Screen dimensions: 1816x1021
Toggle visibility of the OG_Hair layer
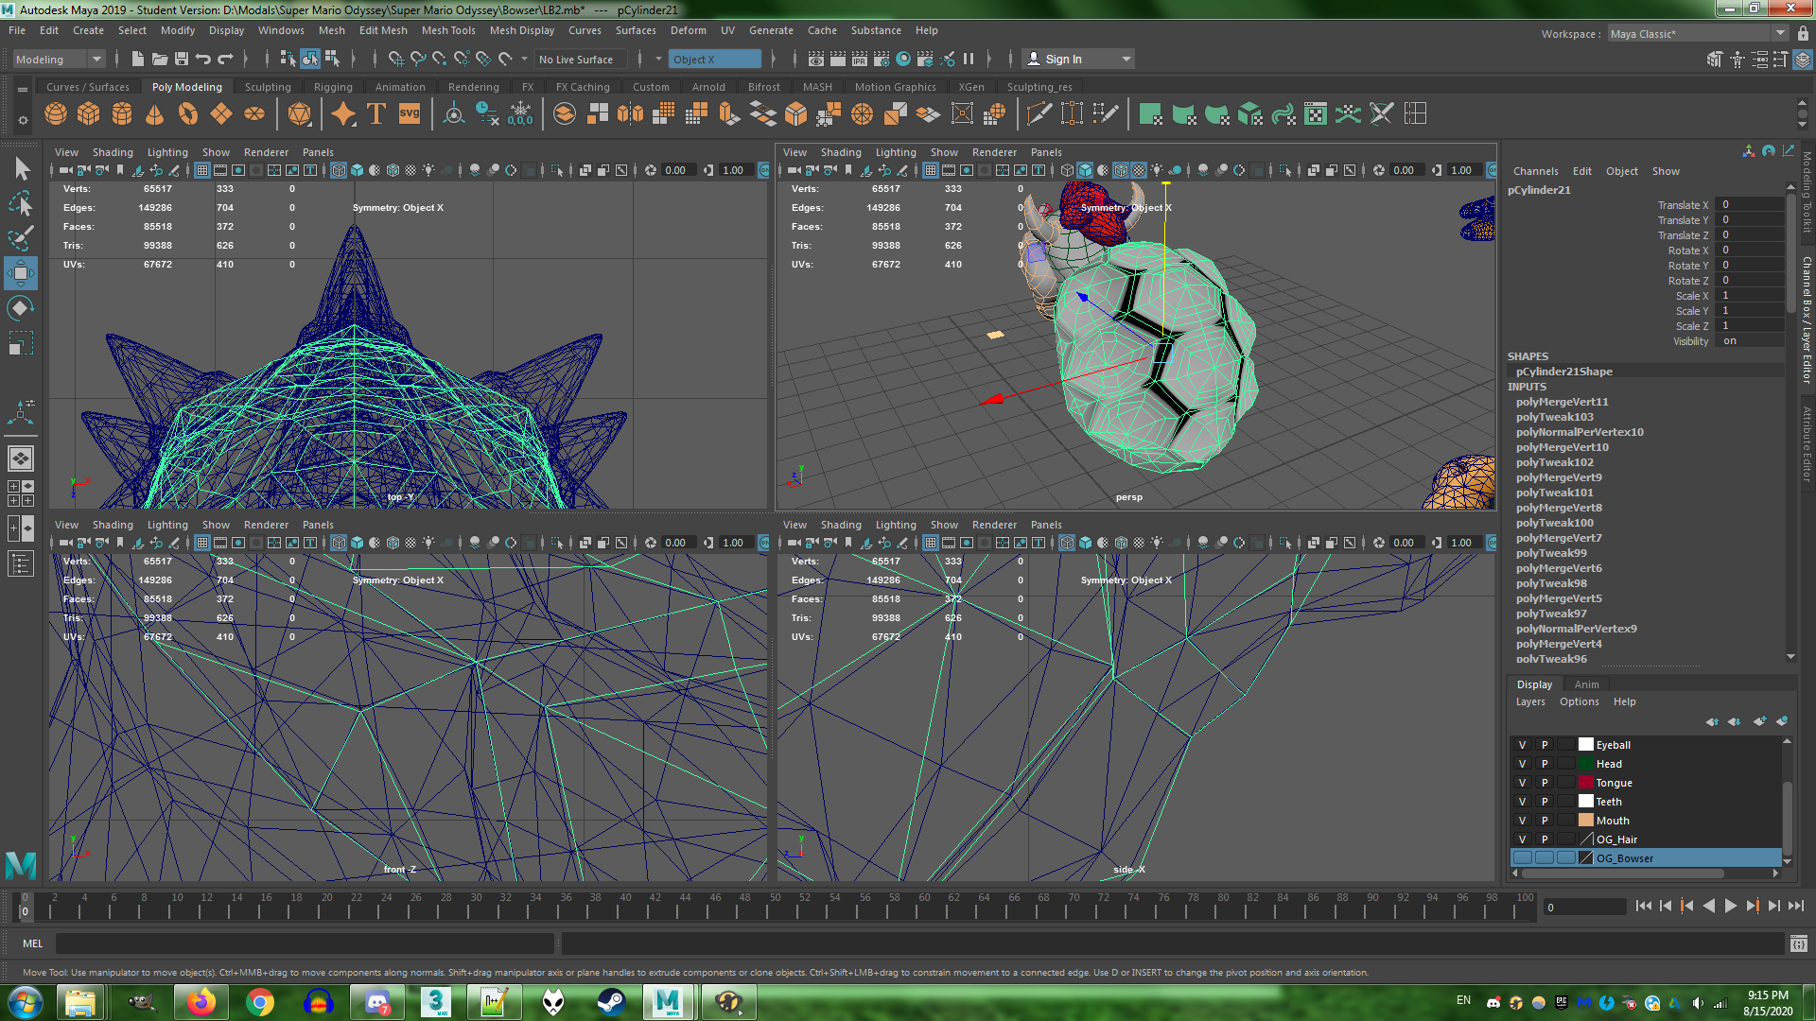point(1522,839)
